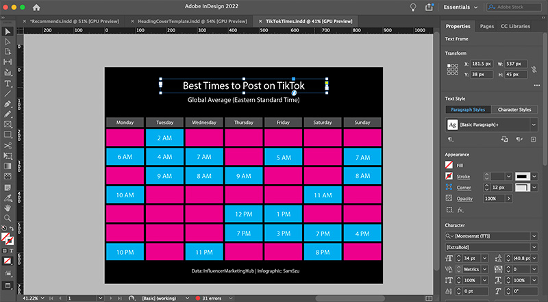Activate the Character Styles toggle

(x=514, y=110)
